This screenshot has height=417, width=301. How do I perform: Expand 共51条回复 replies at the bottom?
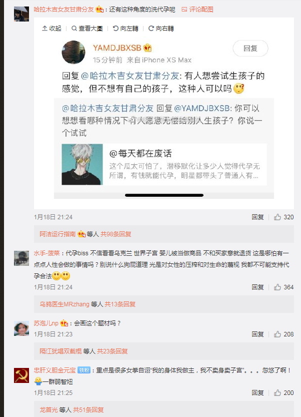click(88, 410)
